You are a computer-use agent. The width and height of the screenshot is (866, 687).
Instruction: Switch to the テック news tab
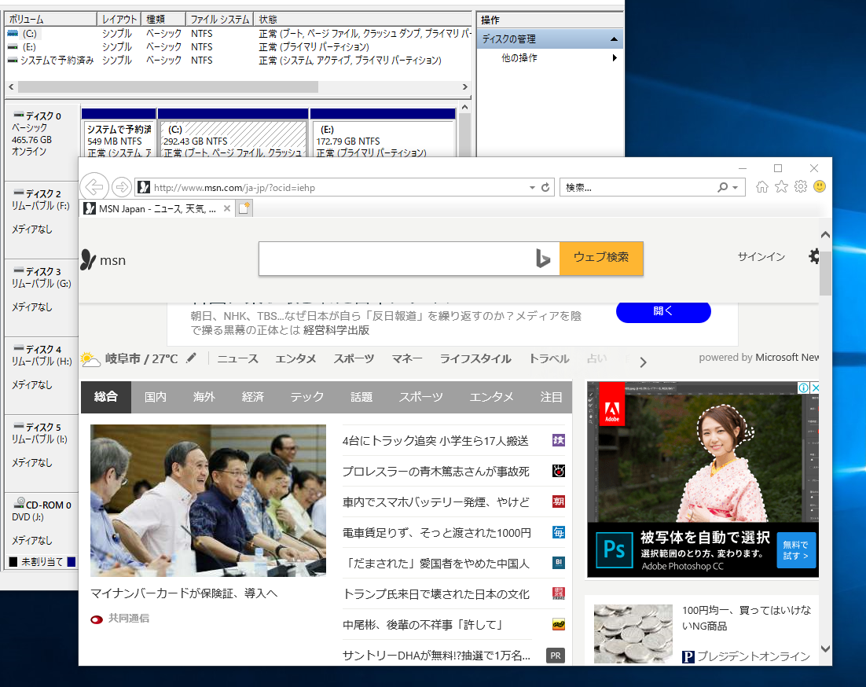[x=307, y=396]
